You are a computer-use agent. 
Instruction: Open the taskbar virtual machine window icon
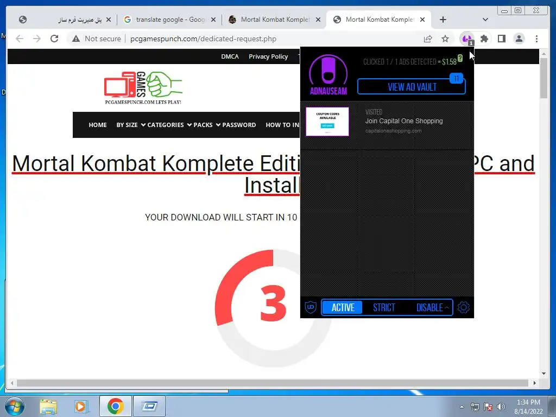point(149,406)
